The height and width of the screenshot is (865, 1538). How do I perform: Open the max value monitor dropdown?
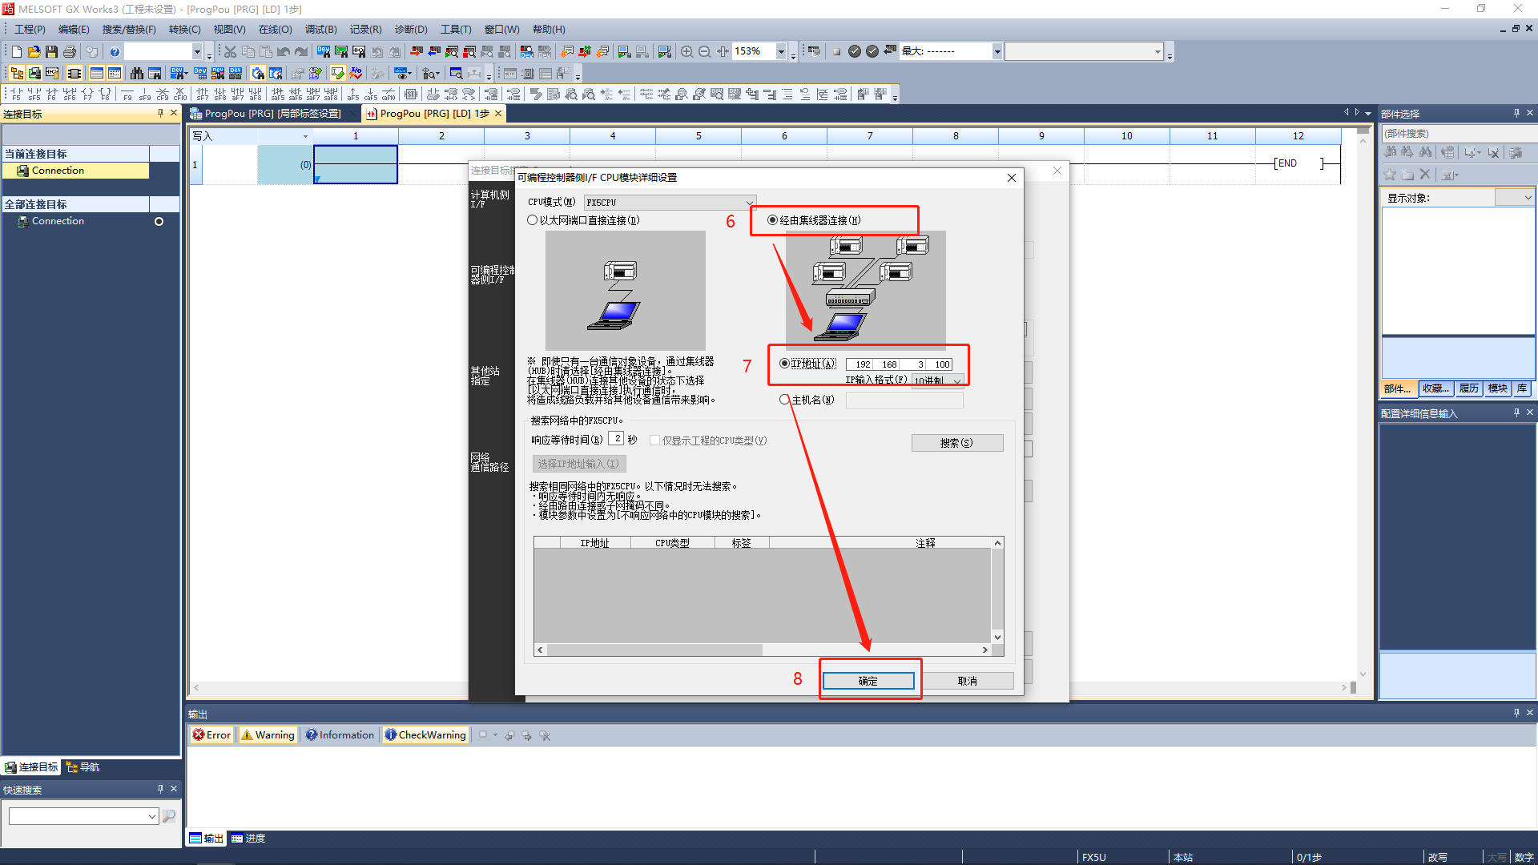click(x=997, y=51)
